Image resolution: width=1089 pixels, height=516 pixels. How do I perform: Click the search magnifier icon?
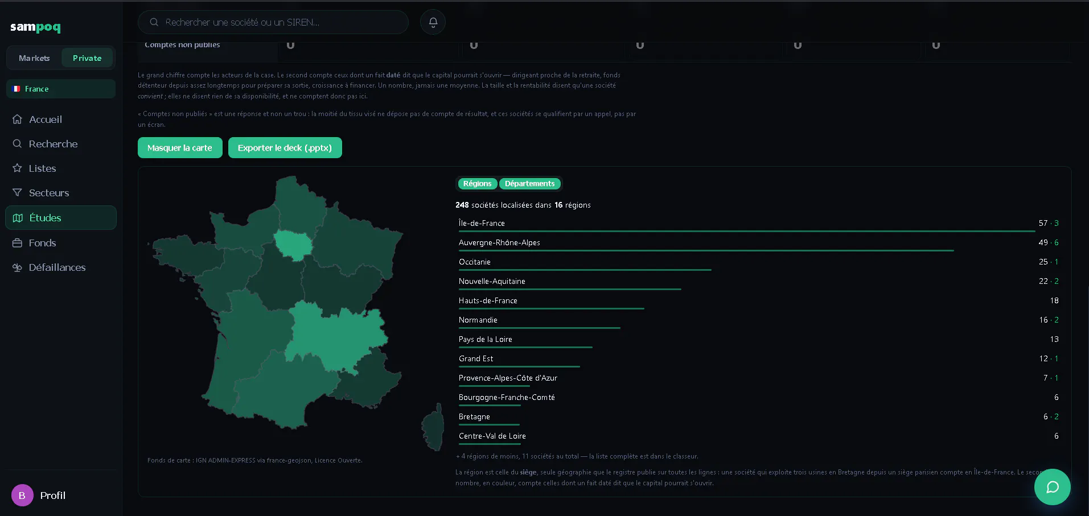pyautogui.click(x=154, y=22)
